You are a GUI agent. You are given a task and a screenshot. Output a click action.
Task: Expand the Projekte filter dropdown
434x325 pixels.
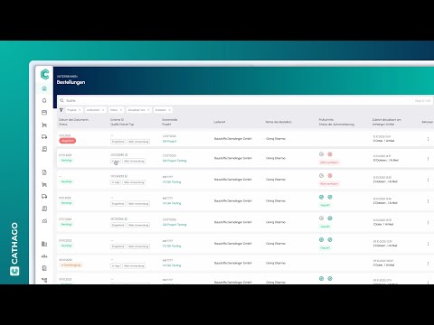pyautogui.click(x=74, y=110)
